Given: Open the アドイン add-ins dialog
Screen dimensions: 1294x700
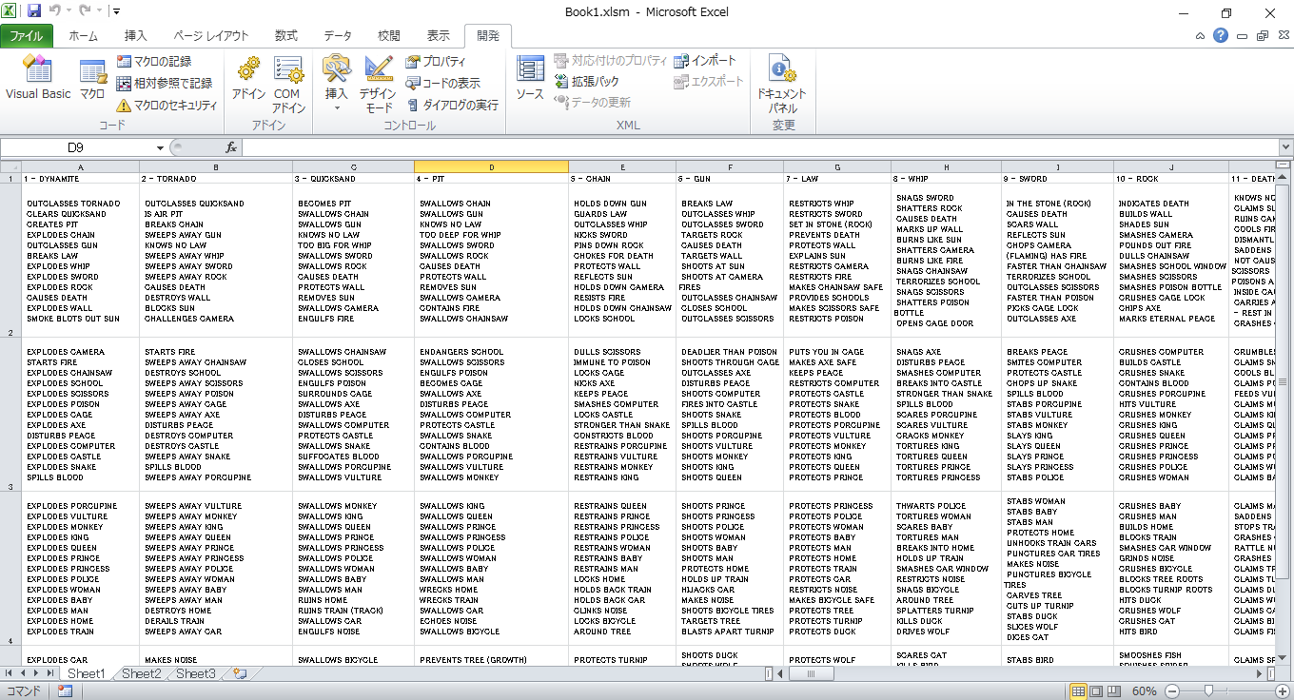Looking at the screenshot, I should tap(248, 78).
